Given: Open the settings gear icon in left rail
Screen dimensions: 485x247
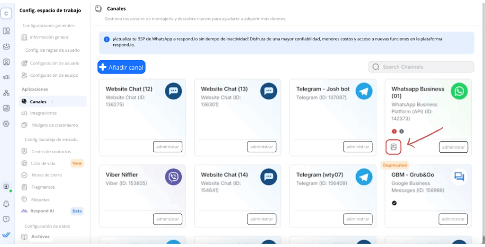Looking at the screenshot, I should tap(6, 124).
